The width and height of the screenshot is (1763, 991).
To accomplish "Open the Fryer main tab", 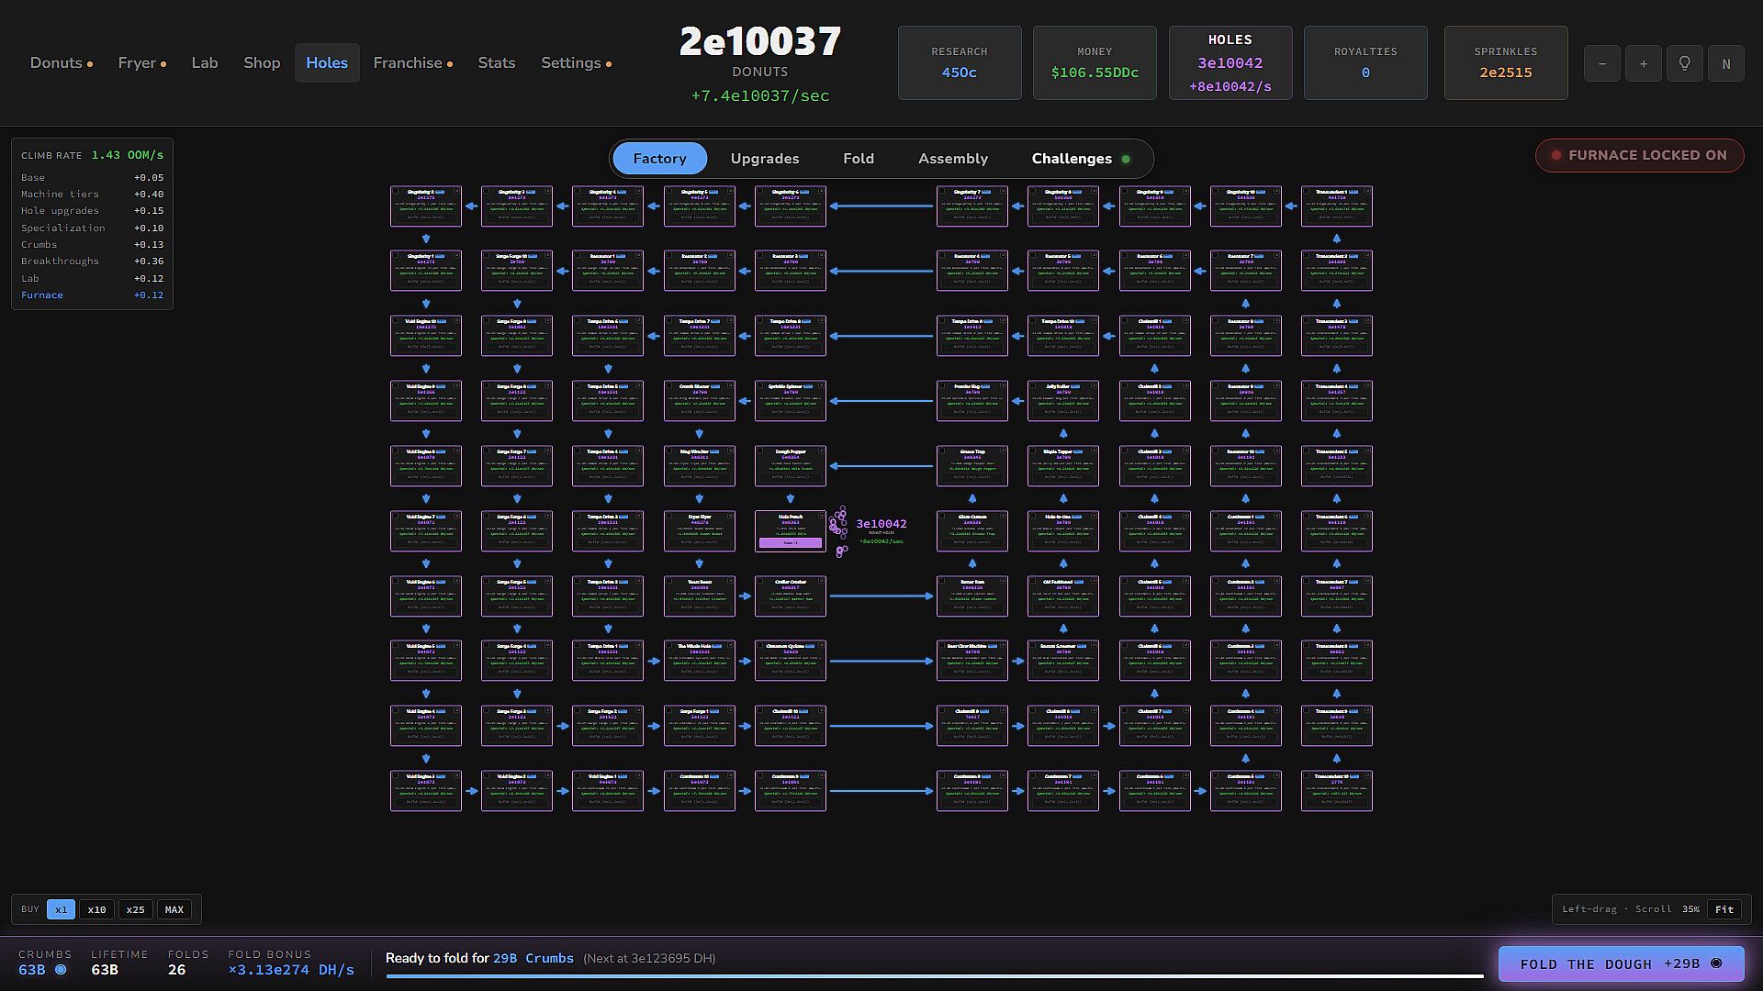I will click(x=141, y=62).
